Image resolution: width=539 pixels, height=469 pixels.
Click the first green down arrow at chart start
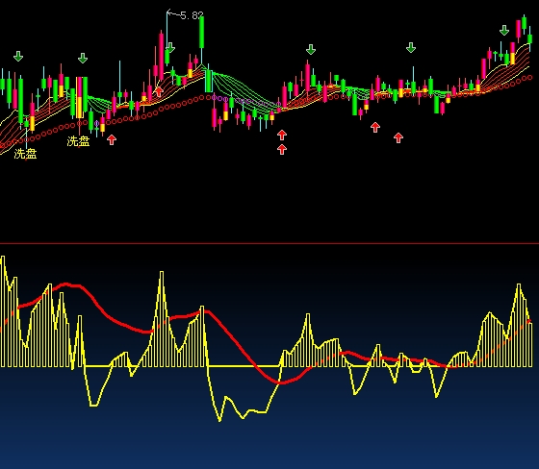point(18,56)
